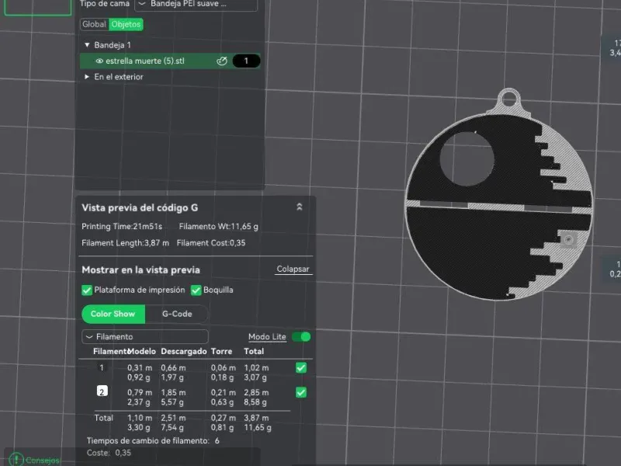Screen dimensions: 621x466
Task: Click the Modo Lite label
Action: pos(267,337)
